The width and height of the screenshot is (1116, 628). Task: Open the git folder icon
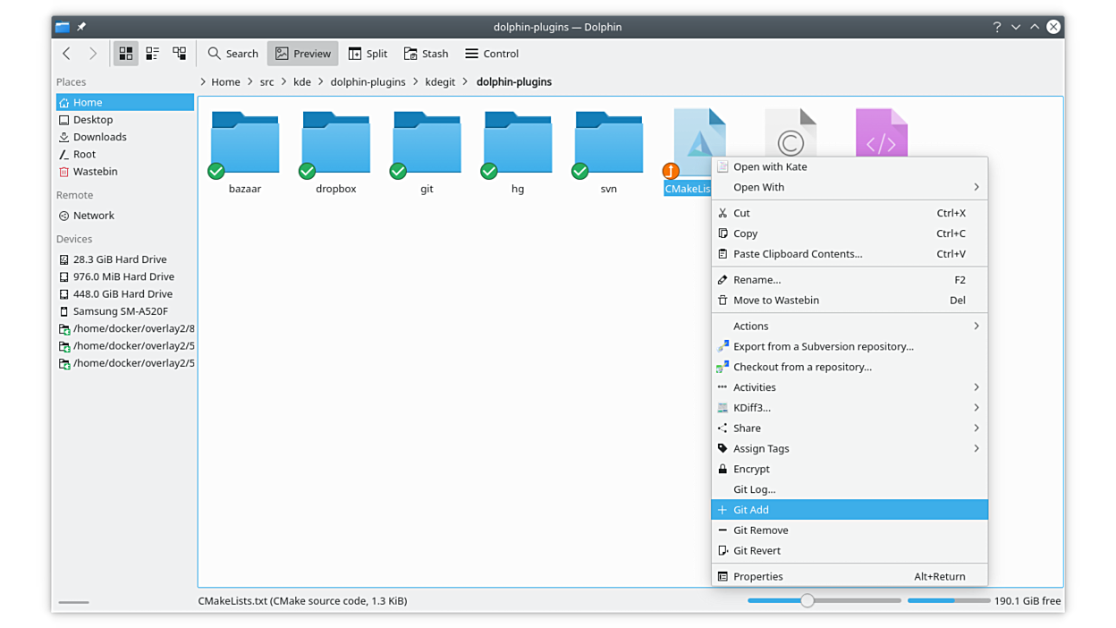[427, 143]
